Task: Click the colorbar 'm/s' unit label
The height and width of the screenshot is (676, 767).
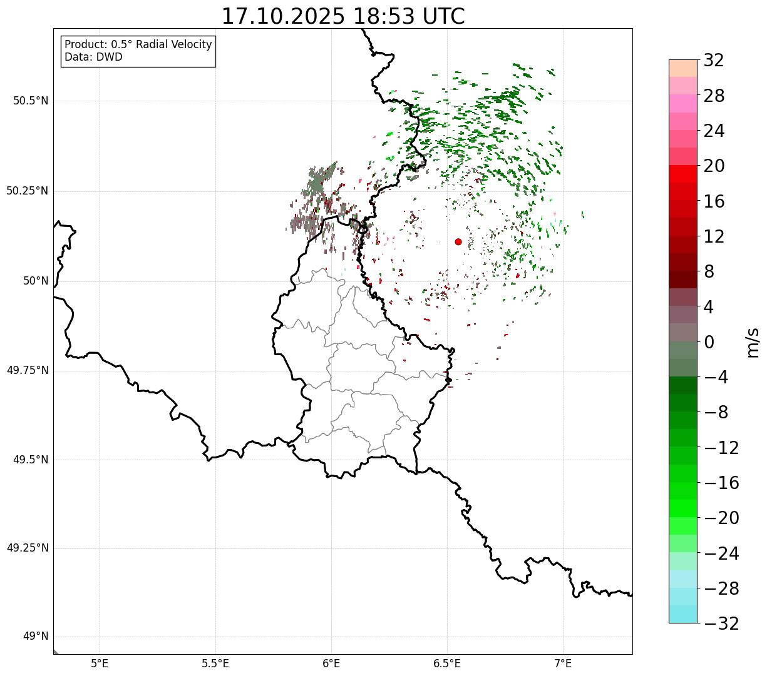Action: [x=753, y=342]
